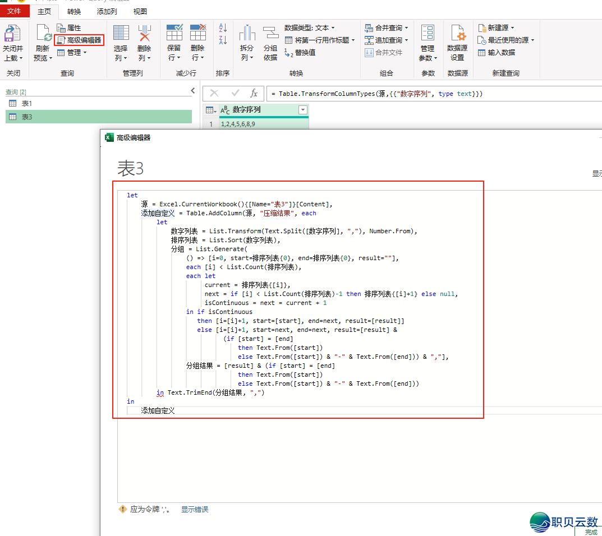This screenshot has width=602, height=536.
Task: Click the 替换值 replace values button
Action: pos(300,52)
